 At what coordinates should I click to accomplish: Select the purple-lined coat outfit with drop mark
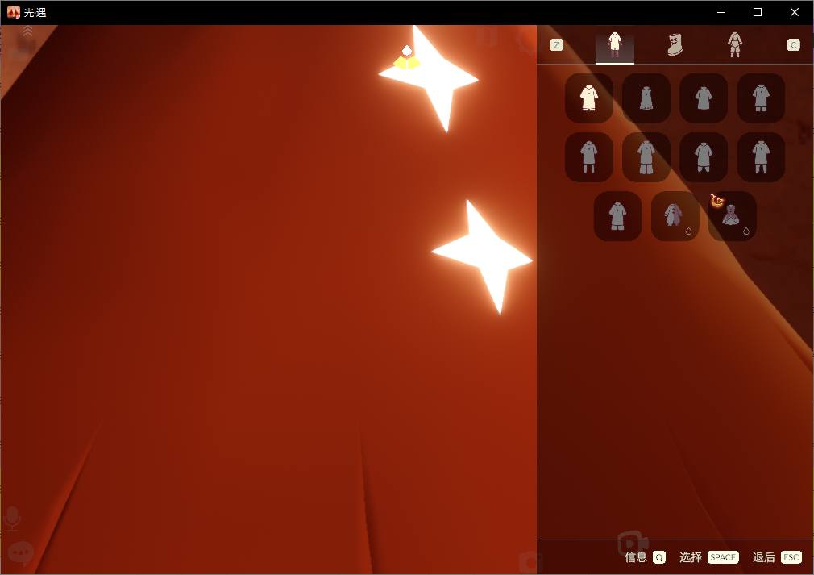pos(675,216)
